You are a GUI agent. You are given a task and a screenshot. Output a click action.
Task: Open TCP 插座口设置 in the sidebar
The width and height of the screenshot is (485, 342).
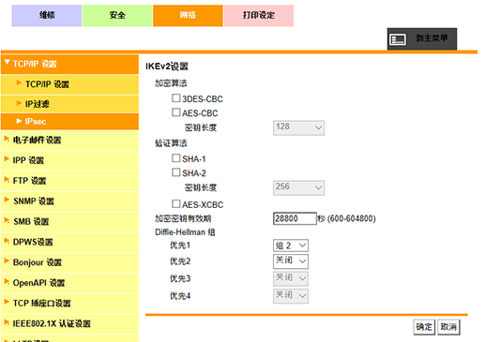point(69,304)
